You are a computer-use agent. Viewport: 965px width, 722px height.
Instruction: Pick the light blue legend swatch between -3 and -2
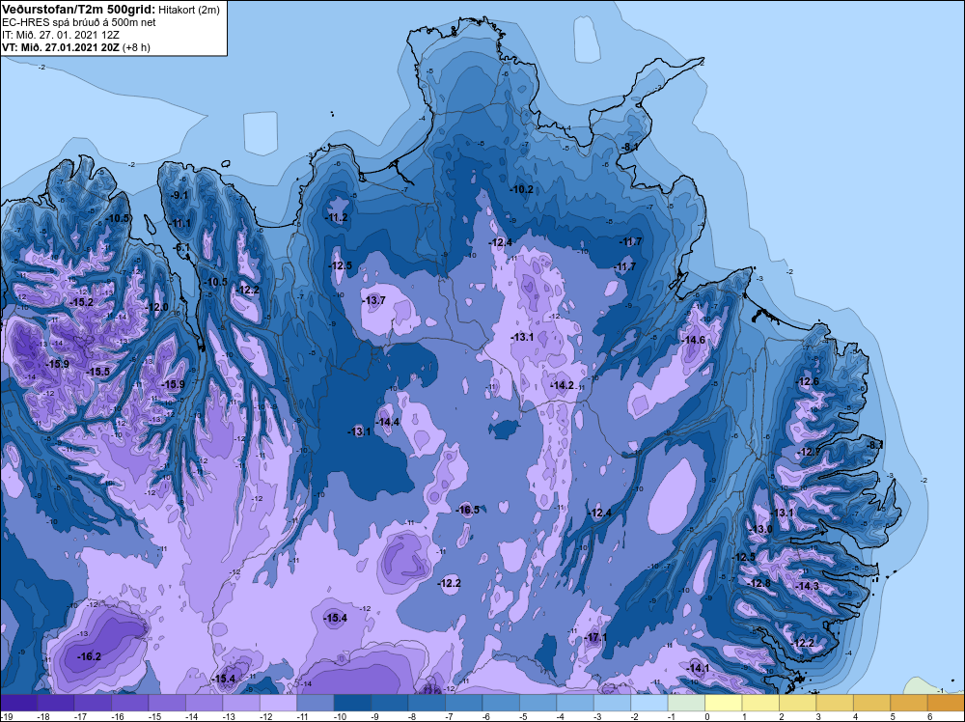[612, 703]
